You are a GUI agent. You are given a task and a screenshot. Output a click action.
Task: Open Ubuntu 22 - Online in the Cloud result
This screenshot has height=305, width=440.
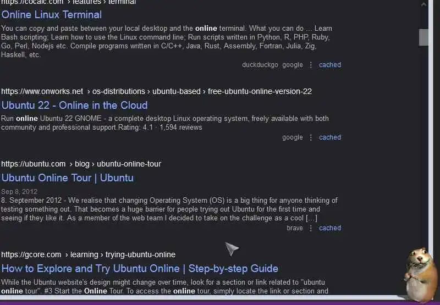74,106
